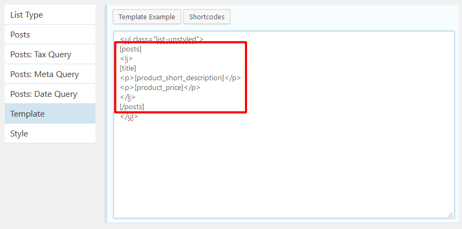Screen dimensions: 462x229
Task: Open the Posts: Date Query tab
Action: [x=50, y=94]
